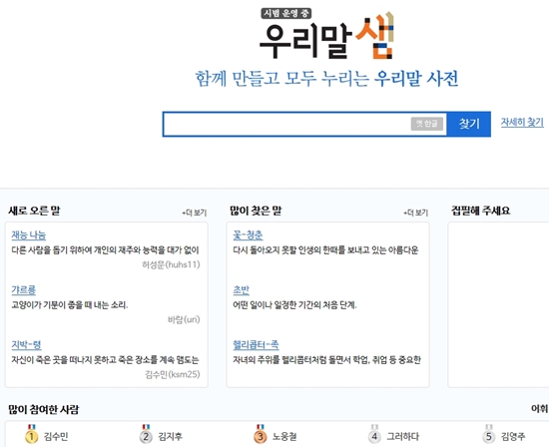Open 더 보기 for 많이 찾은 말

click(x=415, y=213)
